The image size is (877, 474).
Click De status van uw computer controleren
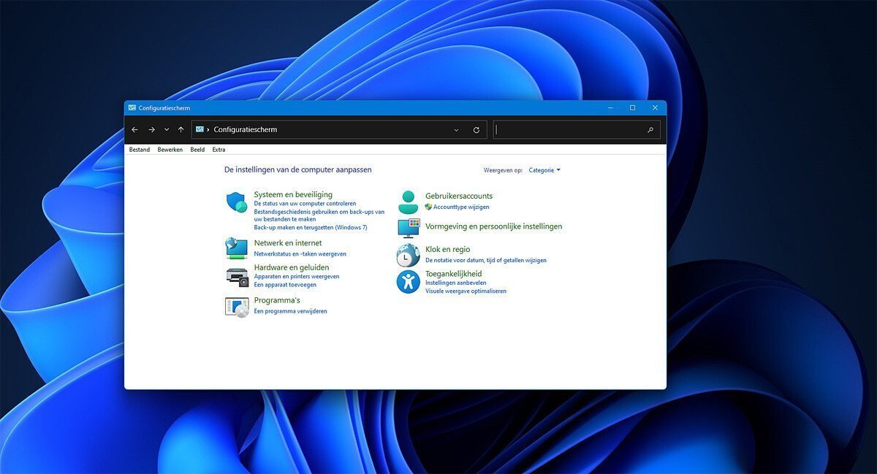click(x=305, y=204)
